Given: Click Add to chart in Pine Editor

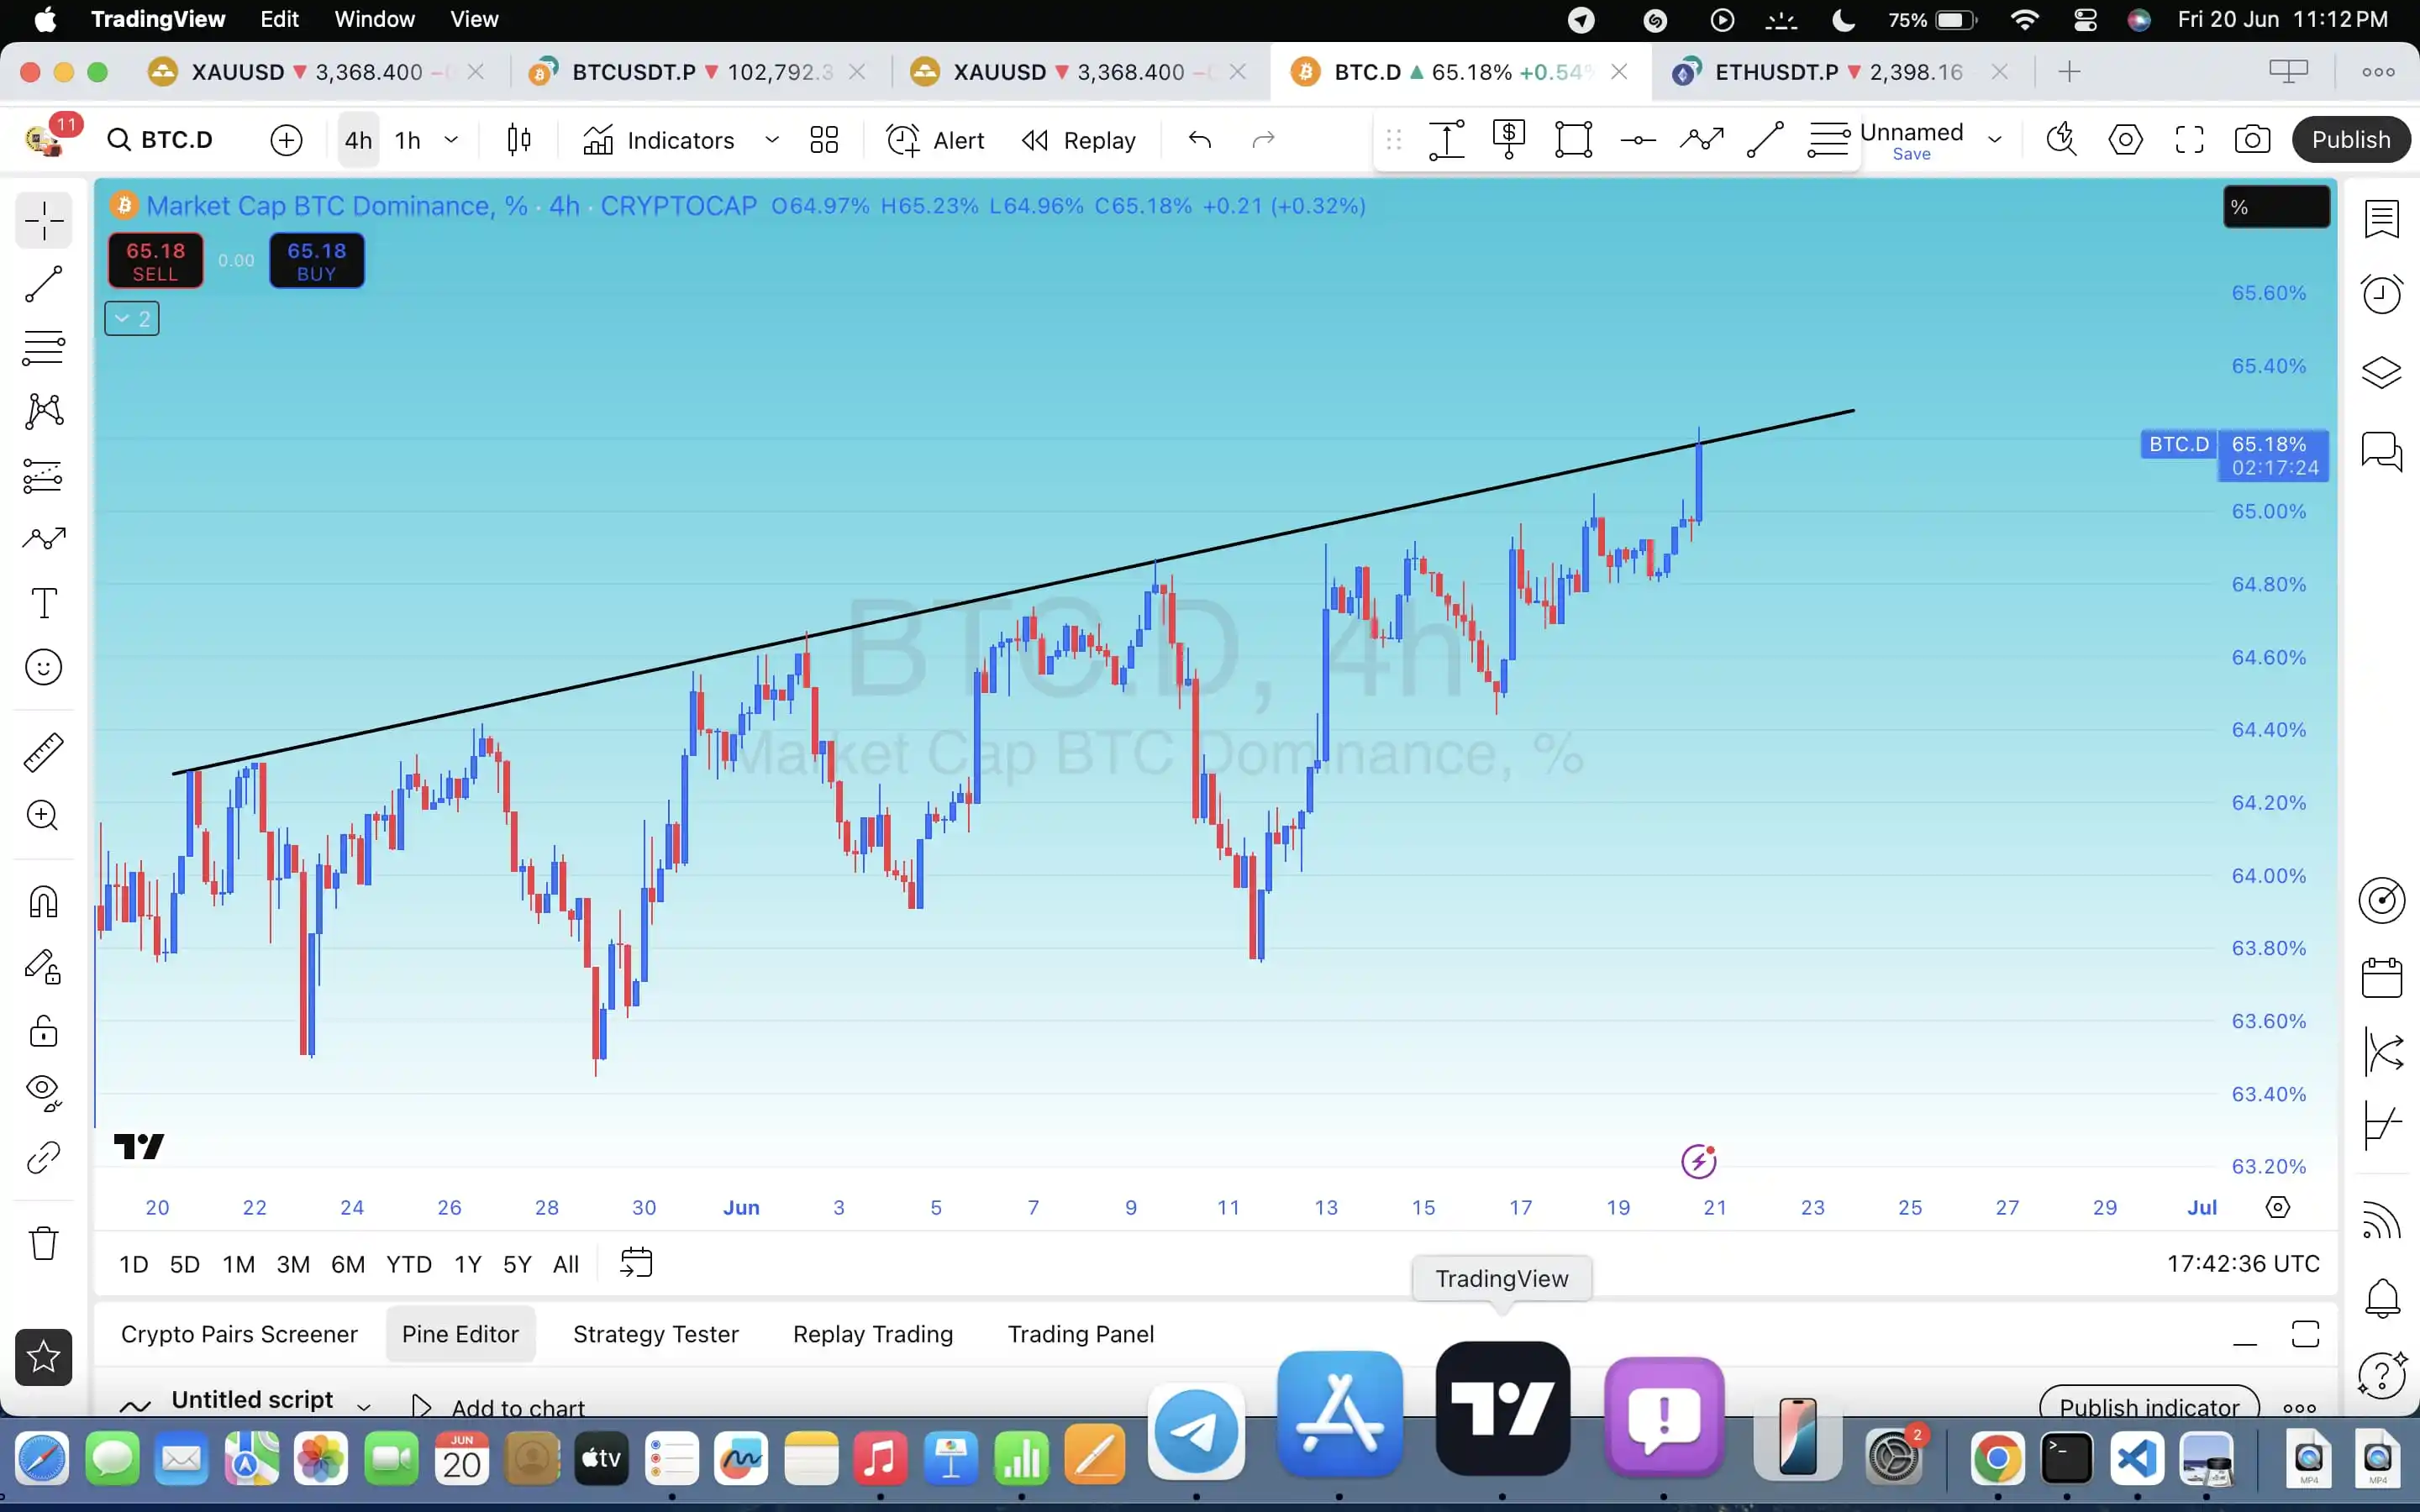Looking at the screenshot, I should point(499,1407).
